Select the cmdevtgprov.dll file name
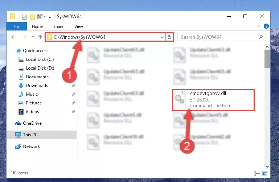 (208, 93)
